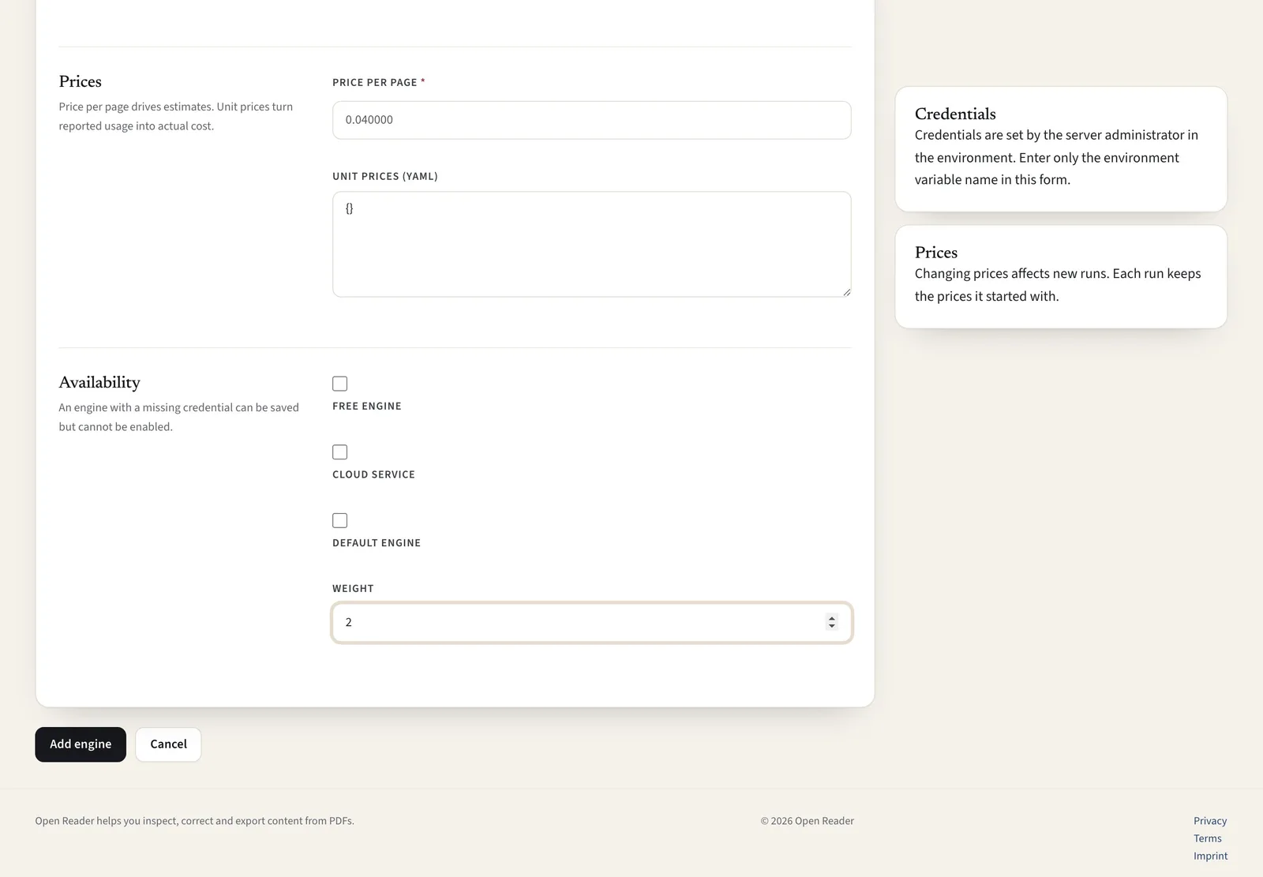
Task: Click the 'Default Engine' label text
Action: point(377,543)
